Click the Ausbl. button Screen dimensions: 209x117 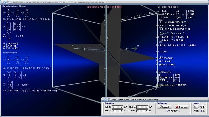click(x=165, y=107)
